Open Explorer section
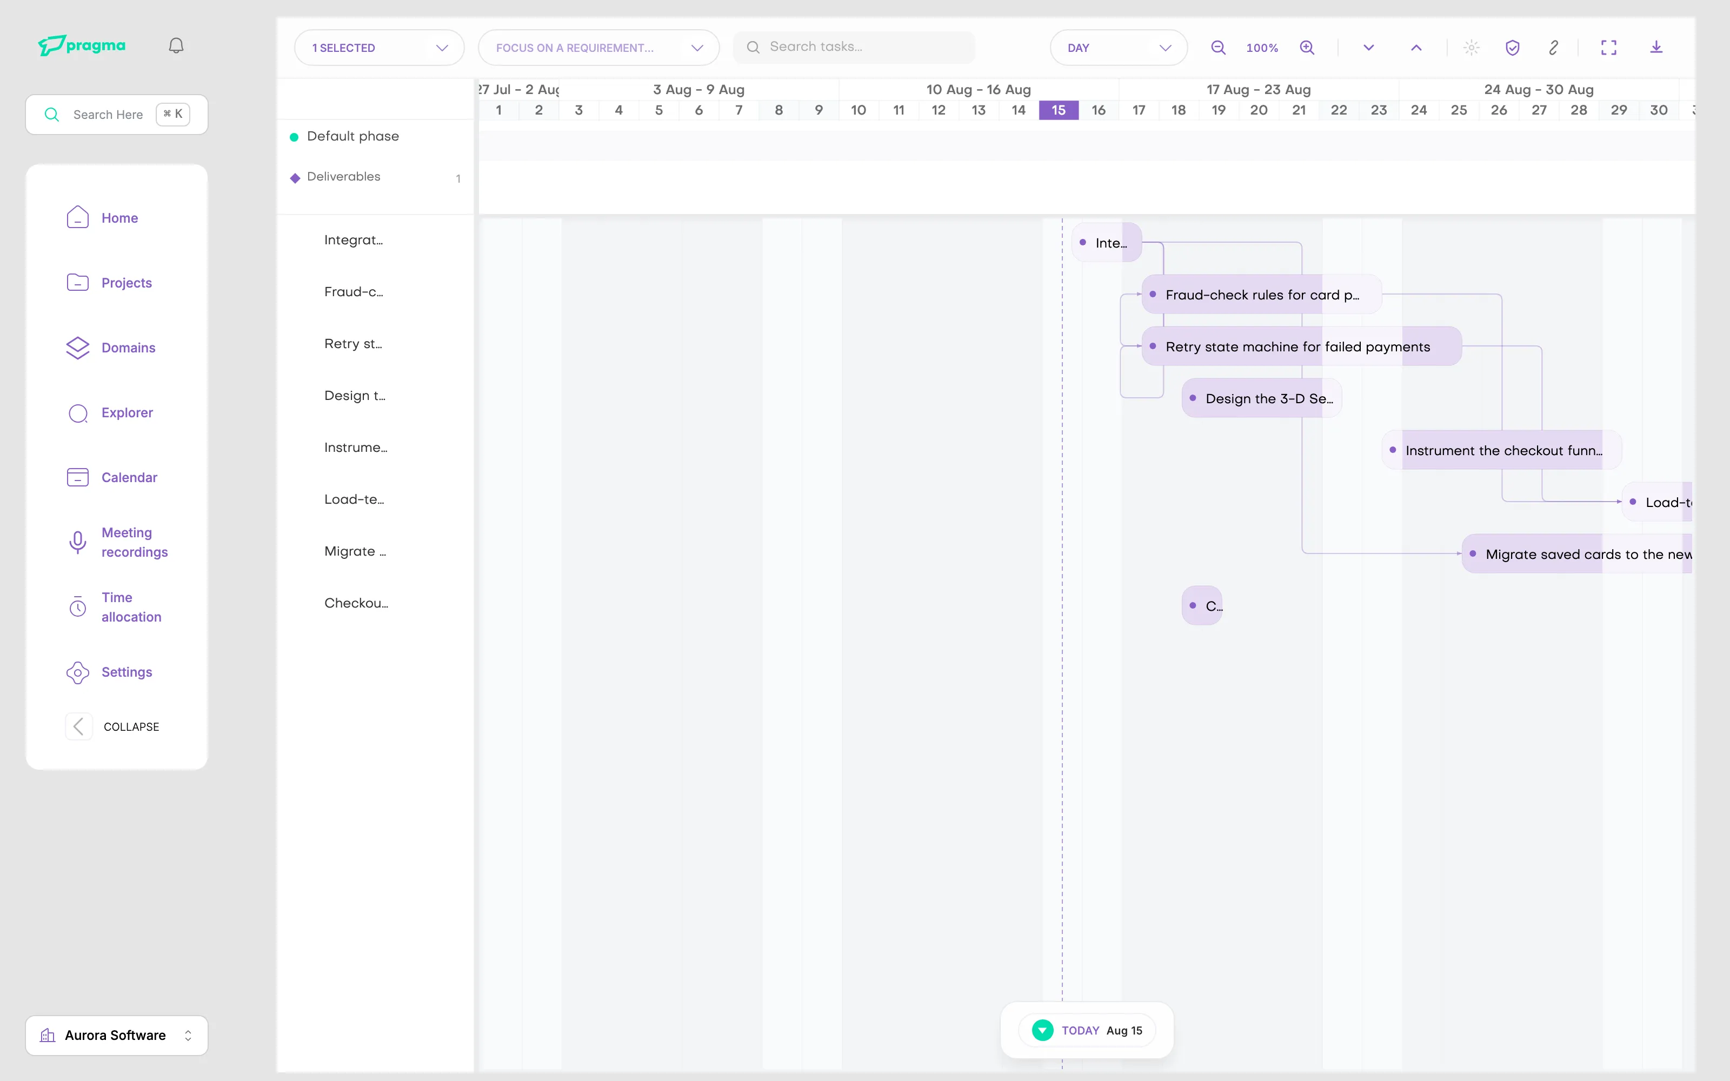The image size is (1730, 1081). (x=127, y=412)
